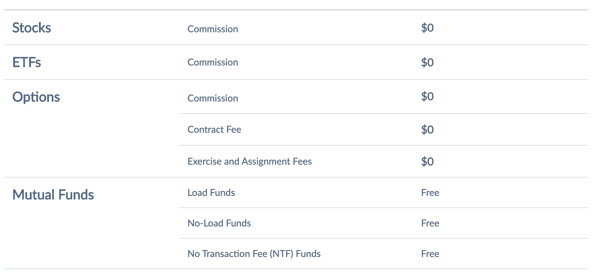597x275 pixels.
Task: Select $0 Exercise and Assignment Fees value
Action: 427,162
